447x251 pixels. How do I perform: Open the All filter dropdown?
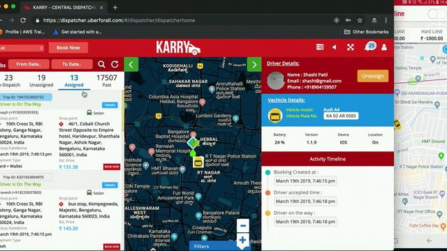point(22,48)
